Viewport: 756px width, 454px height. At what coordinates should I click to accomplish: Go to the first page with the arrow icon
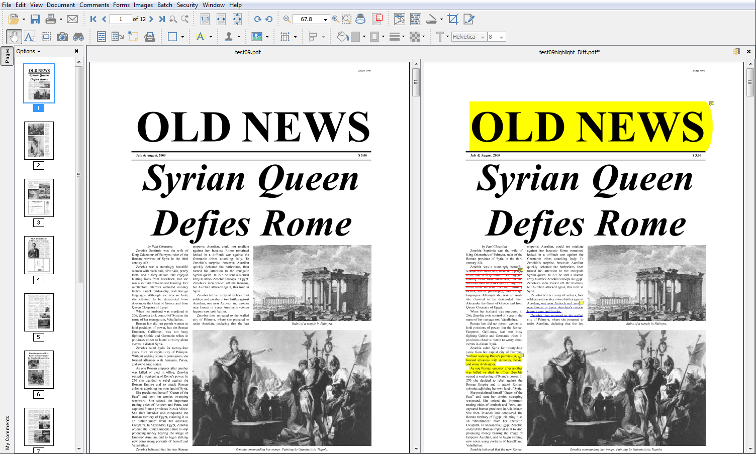click(x=93, y=19)
